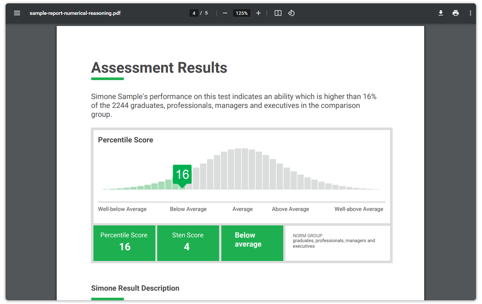Click the green 16 percentile marker
Viewport: 482px width, 304px height.
[x=182, y=174]
